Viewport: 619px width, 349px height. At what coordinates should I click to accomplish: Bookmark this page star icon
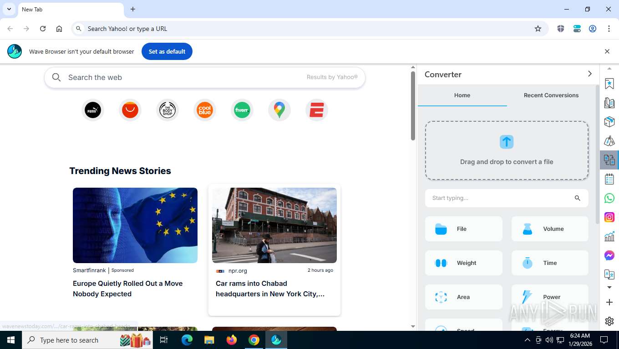click(538, 29)
